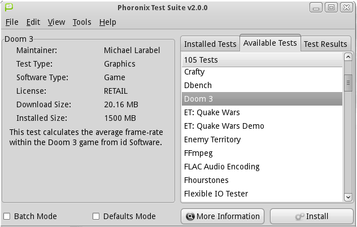Switch to the Test Results tab
Screen dimensions: 357x227
click(325, 43)
